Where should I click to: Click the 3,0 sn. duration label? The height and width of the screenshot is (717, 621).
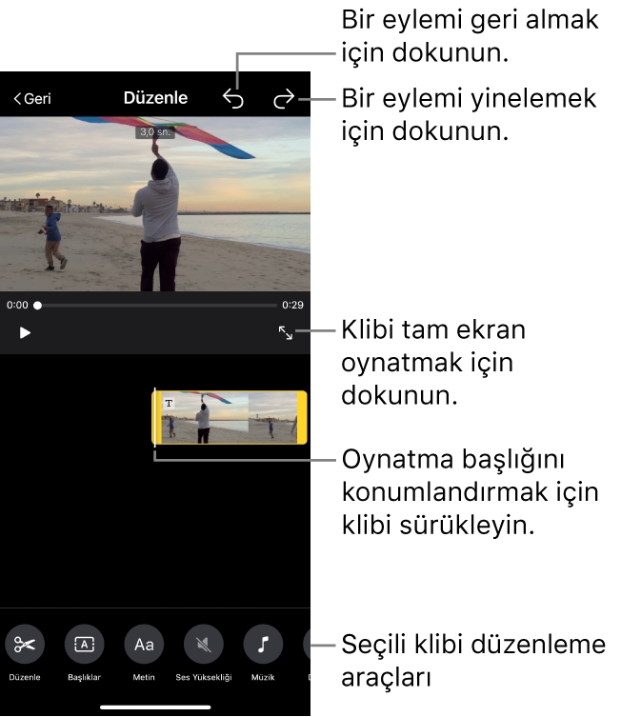[x=155, y=132]
